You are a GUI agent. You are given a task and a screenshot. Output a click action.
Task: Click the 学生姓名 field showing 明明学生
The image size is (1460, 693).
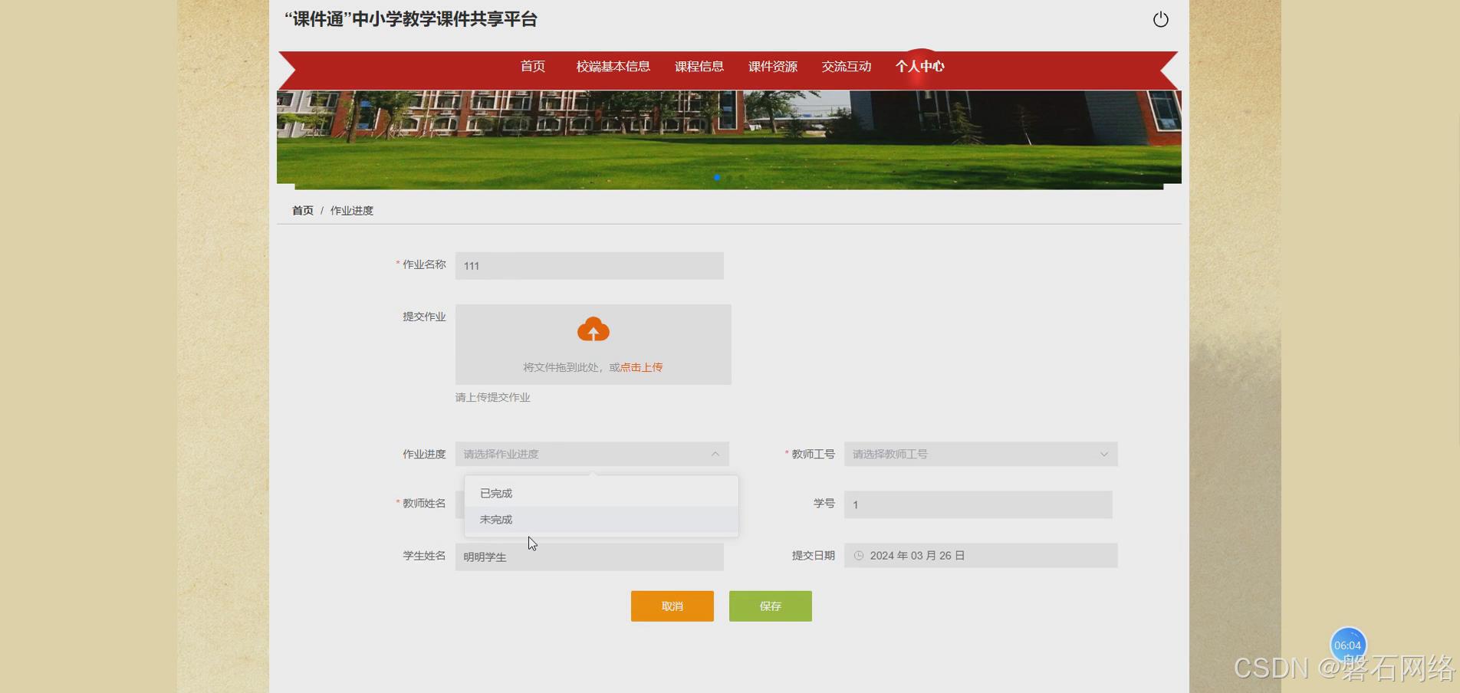tap(588, 557)
